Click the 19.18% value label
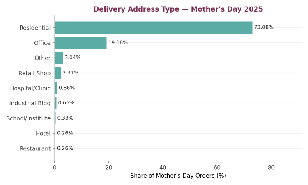Image resolution: width=308 pixels, height=185 pixels. (118, 42)
